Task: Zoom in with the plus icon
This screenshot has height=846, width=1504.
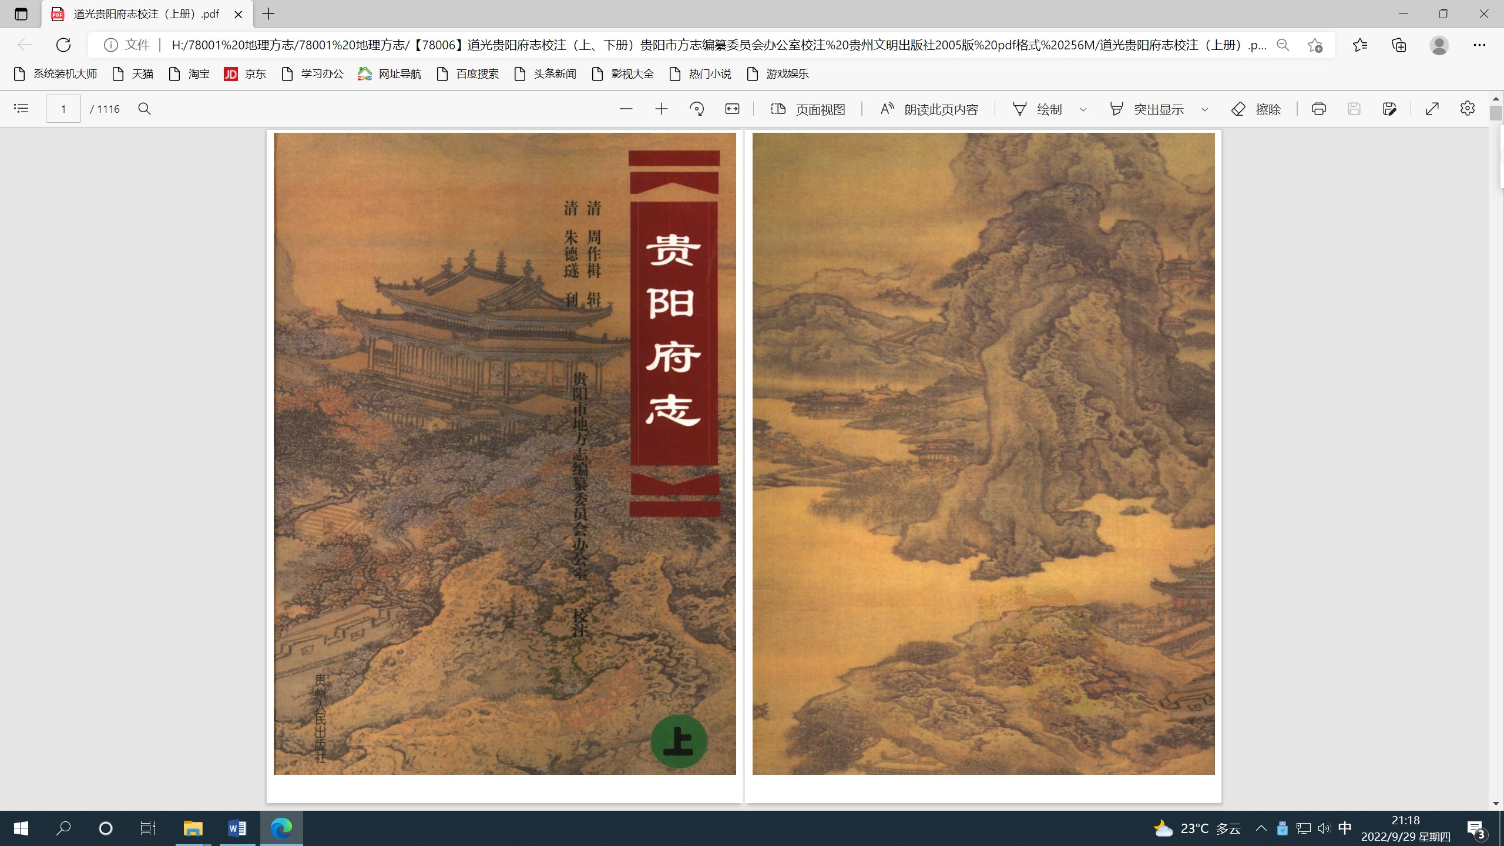Action: [662, 109]
